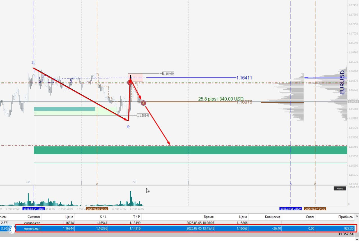Click the Время column header
The width and height of the screenshot is (359, 241).
(208, 217)
